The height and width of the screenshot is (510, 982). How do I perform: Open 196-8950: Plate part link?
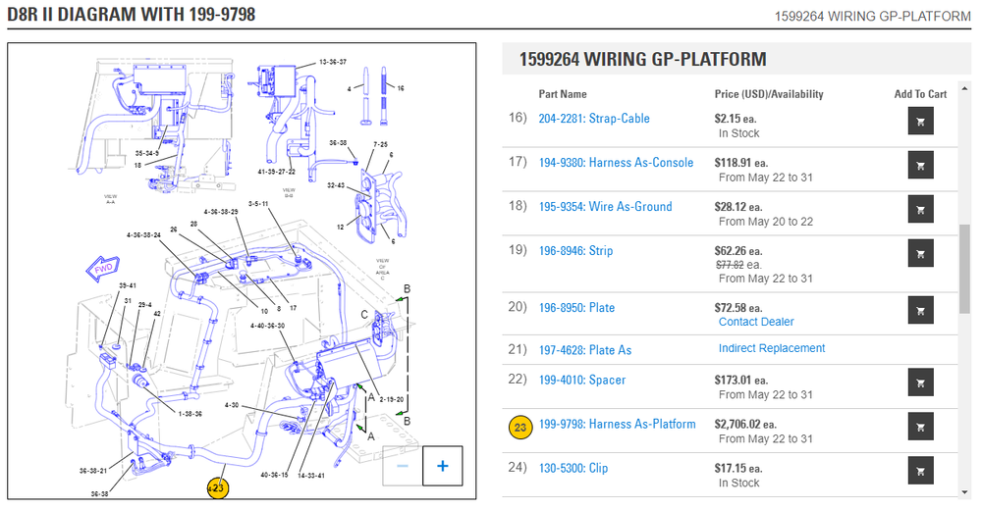click(x=576, y=308)
